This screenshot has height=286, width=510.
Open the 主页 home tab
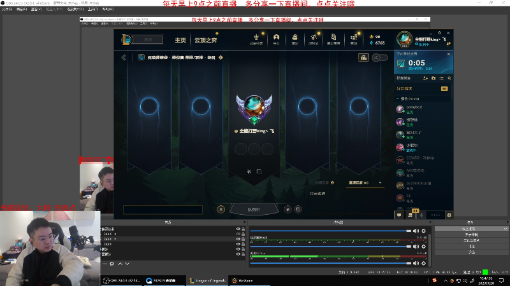(180, 40)
